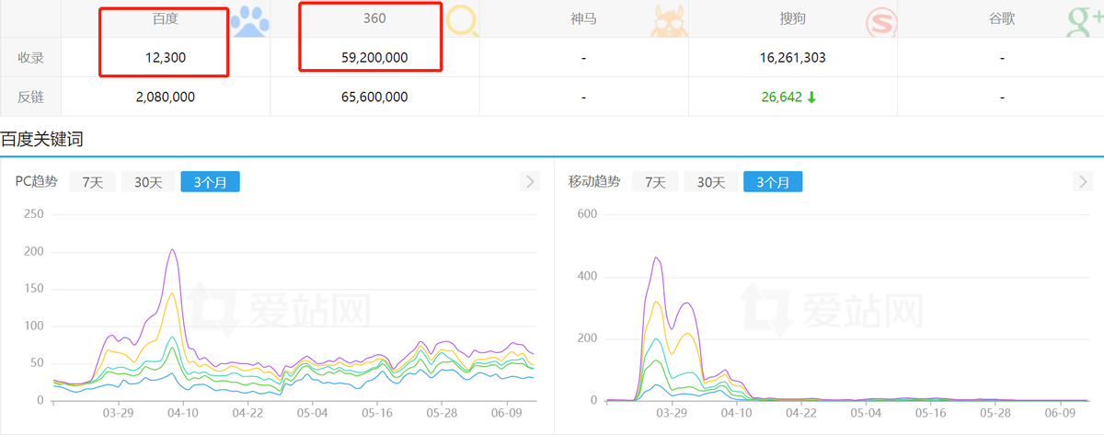The height and width of the screenshot is (435, 1104).
Task: Click the 600 y-axis label on mobile chart
Action: [587, 214]
